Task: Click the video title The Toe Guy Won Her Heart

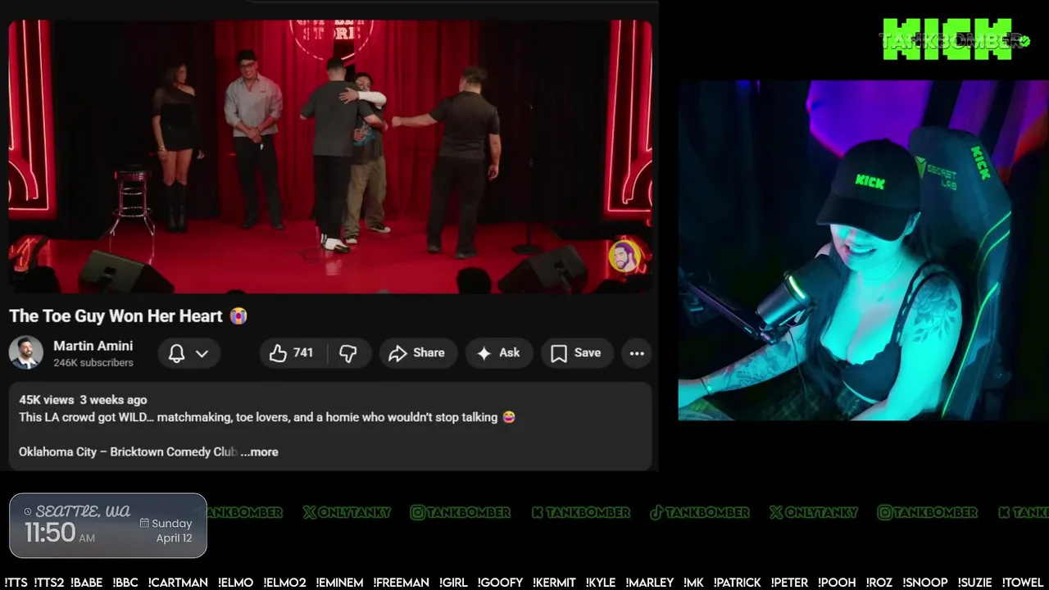Action: [128, 315]
